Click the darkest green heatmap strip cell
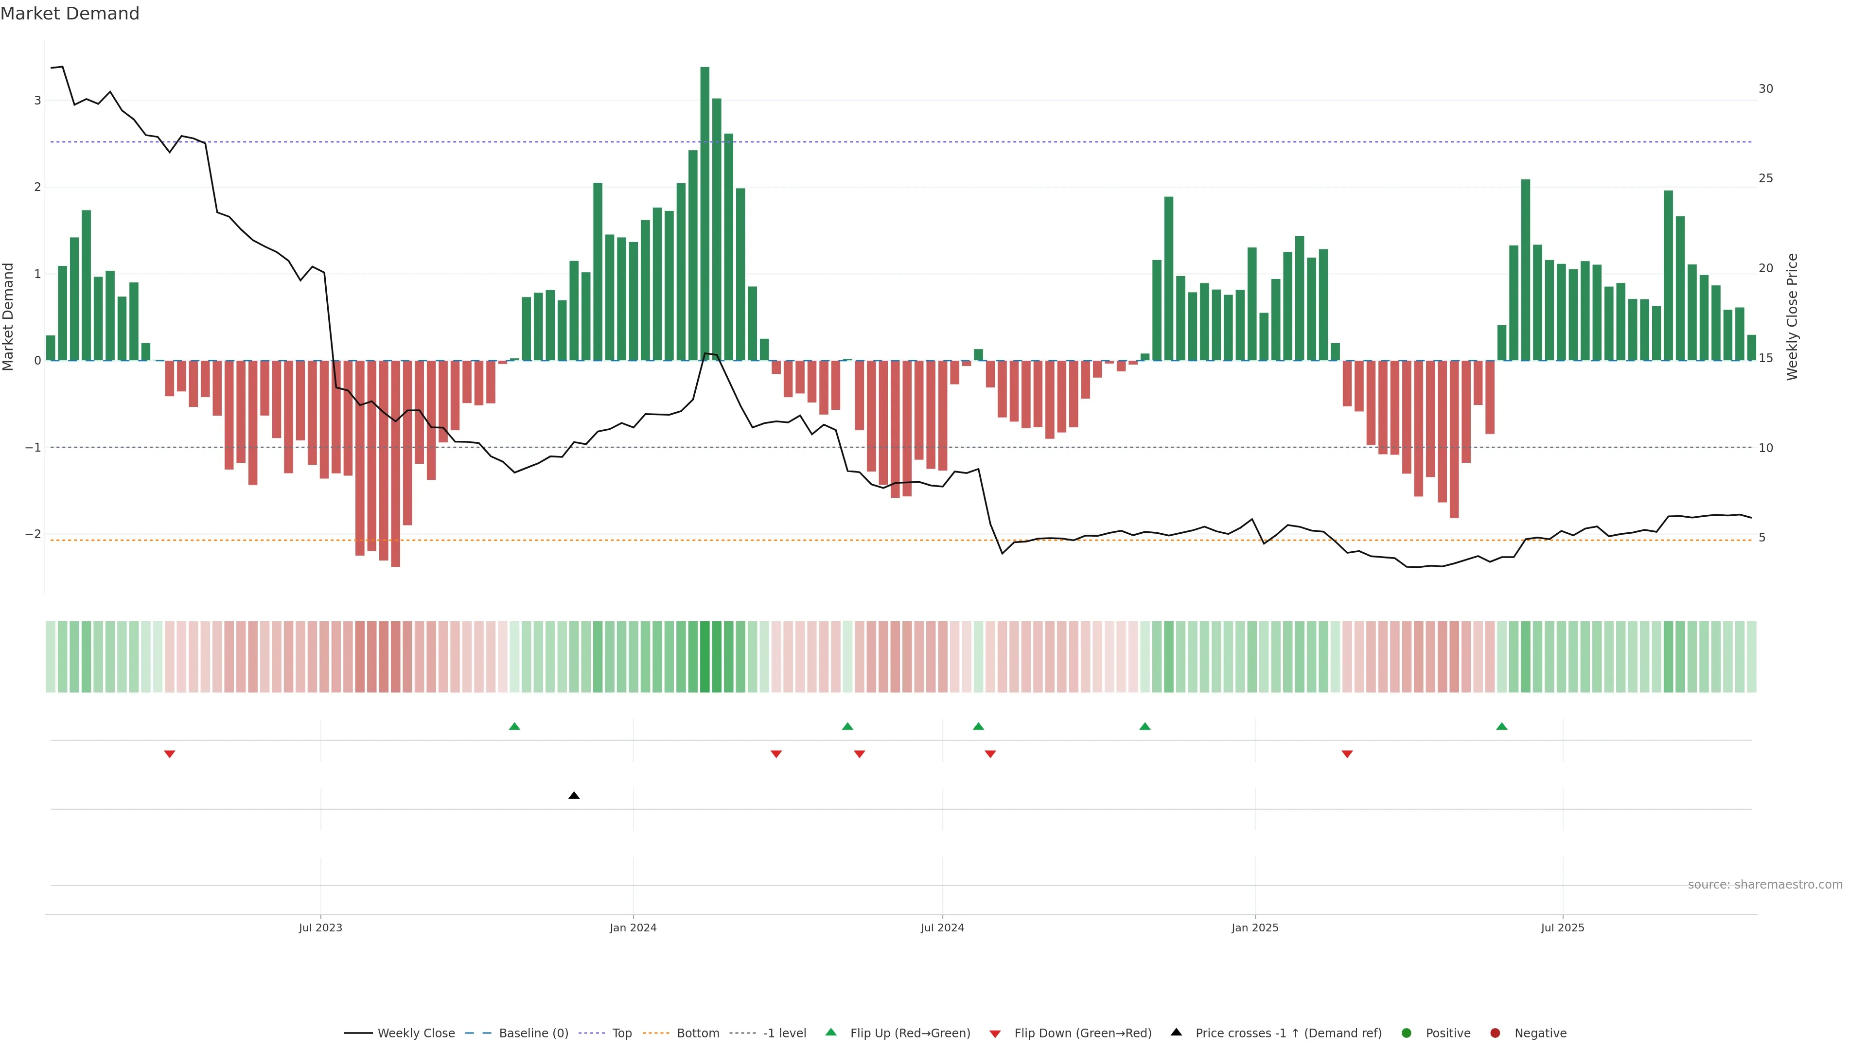1867x1050 pixels. (705, 657)
